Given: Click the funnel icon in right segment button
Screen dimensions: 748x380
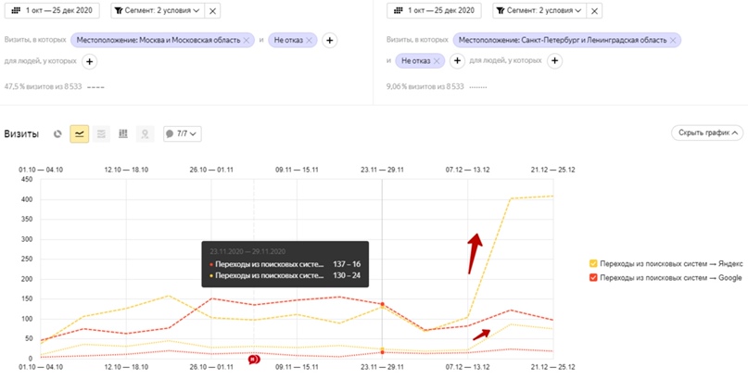Looking at the screenshot, I should click(x=501, y=10).
